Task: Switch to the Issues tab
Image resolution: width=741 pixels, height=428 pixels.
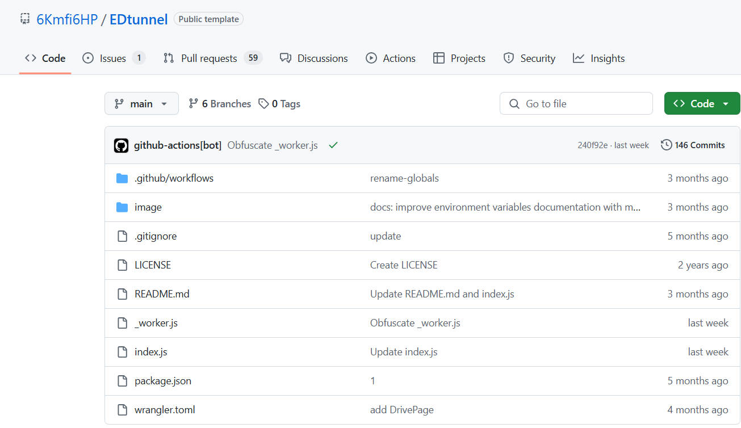Action: [113, 58]
